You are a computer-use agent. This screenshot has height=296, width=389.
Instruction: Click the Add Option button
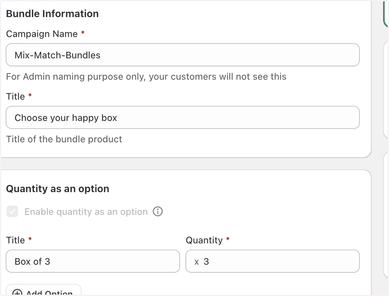[43, 290]
